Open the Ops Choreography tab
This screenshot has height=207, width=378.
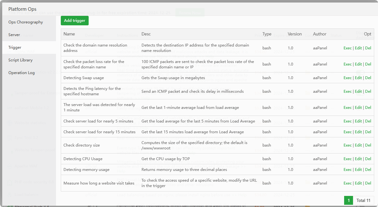(26, 22)
